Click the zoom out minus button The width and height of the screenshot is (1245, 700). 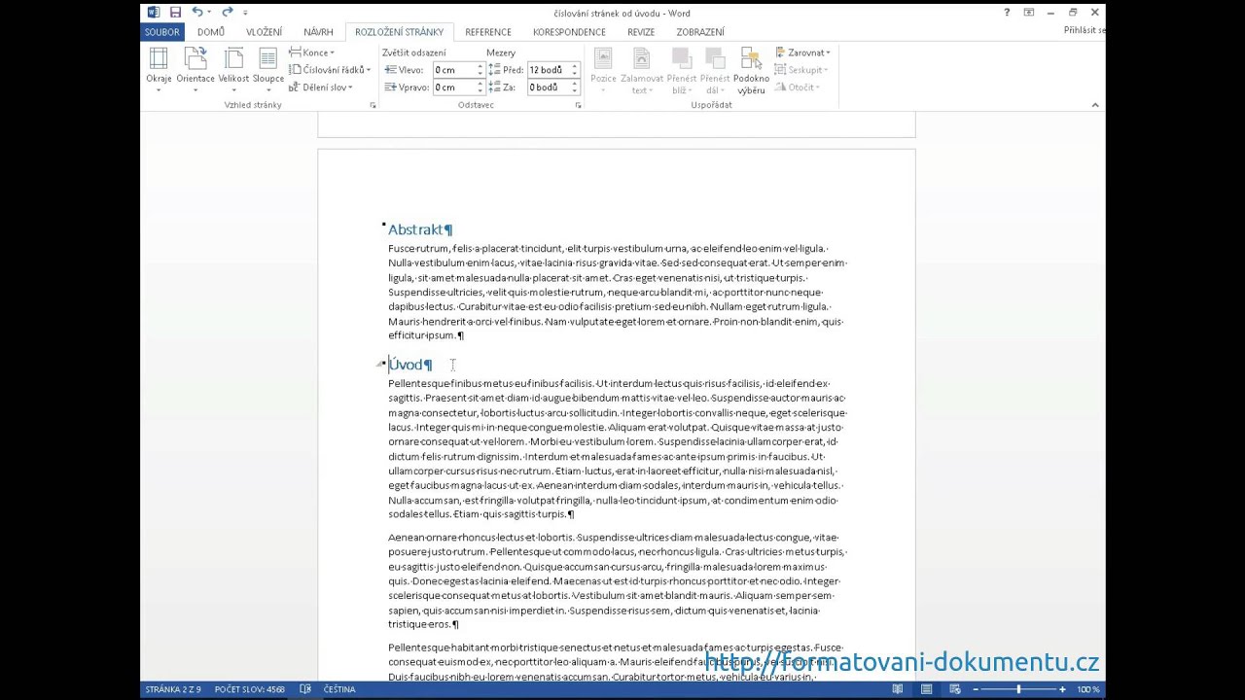(x=975, y=689)
